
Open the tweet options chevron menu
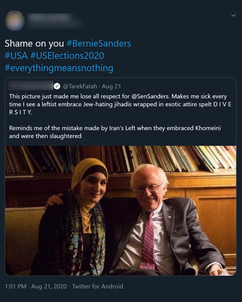(x=233, y=15)
